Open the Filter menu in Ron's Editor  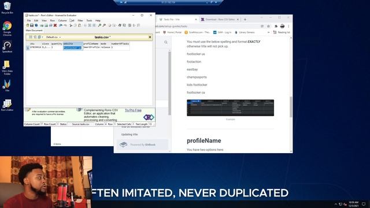click(x=80, y=21)
